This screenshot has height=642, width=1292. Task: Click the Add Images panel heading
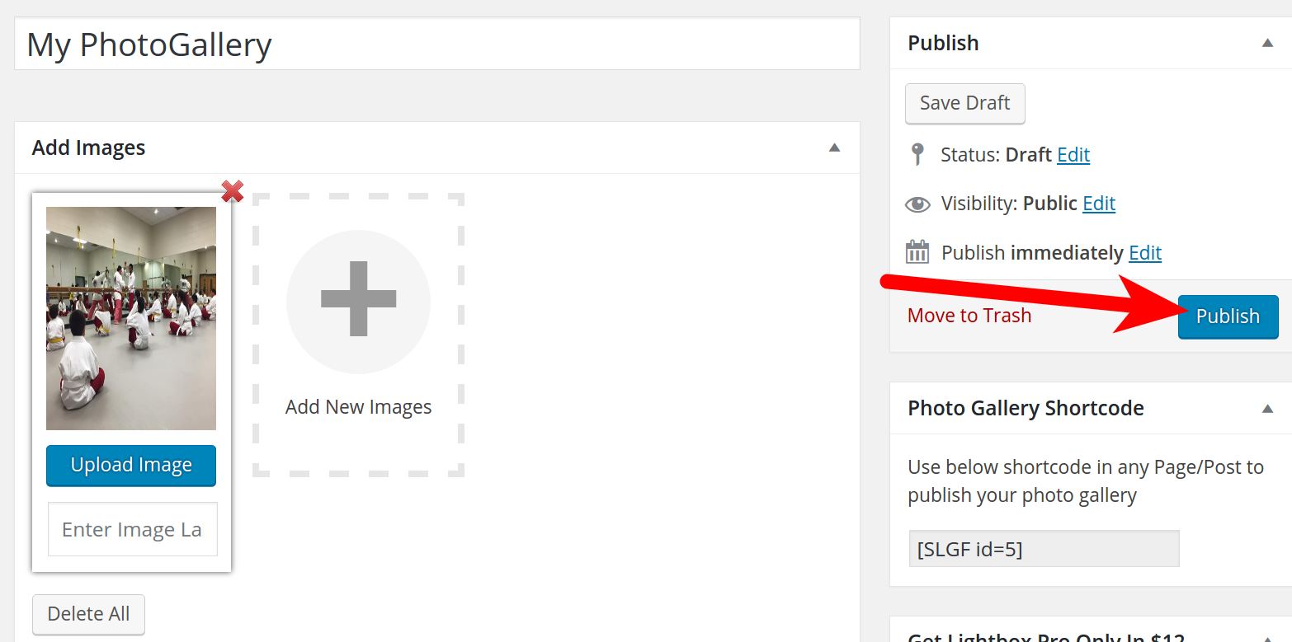tap(88, 148)
